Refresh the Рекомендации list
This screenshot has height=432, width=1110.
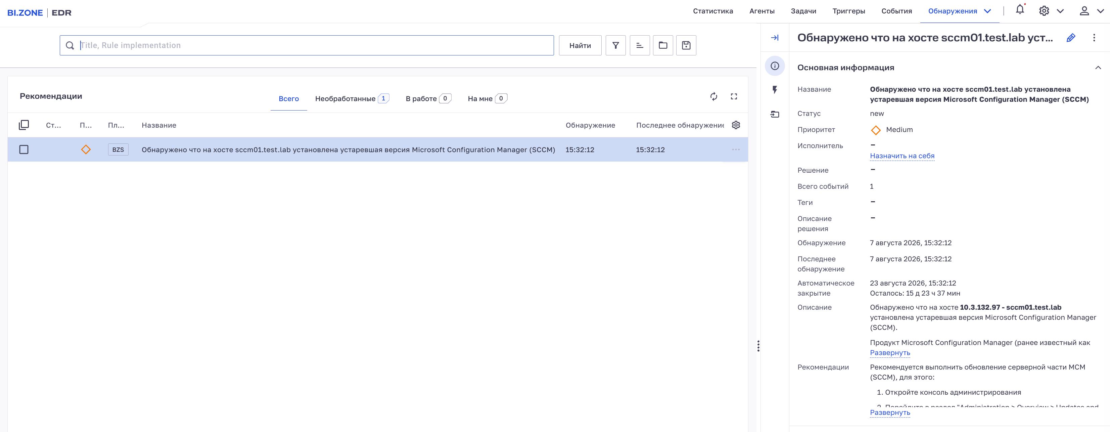pos(713,96)
